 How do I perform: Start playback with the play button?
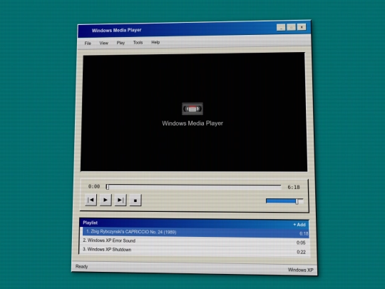coord(106,200)
